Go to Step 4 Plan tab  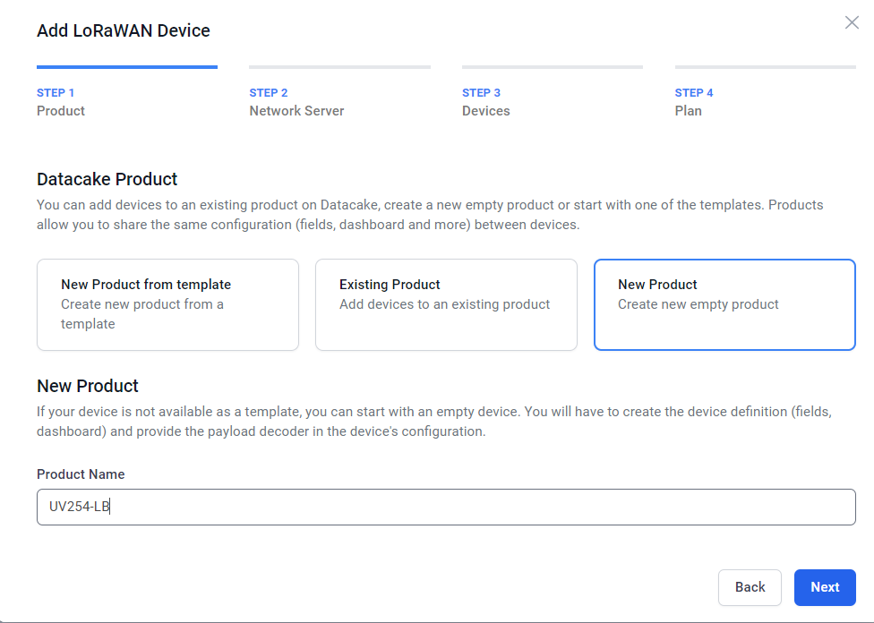tap(766, 92)
